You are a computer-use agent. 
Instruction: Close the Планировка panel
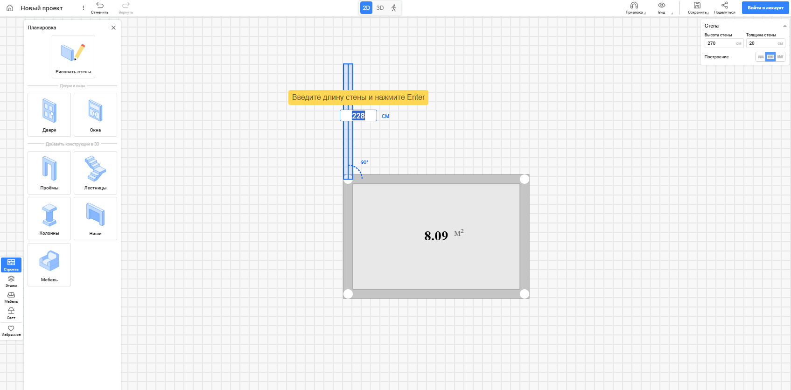coord(113,28)
